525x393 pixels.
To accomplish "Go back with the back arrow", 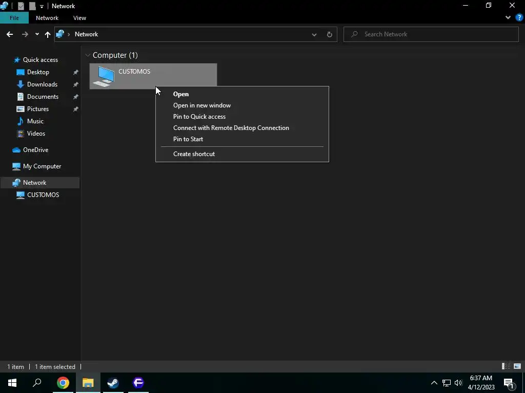I will (x=10, y=34).
